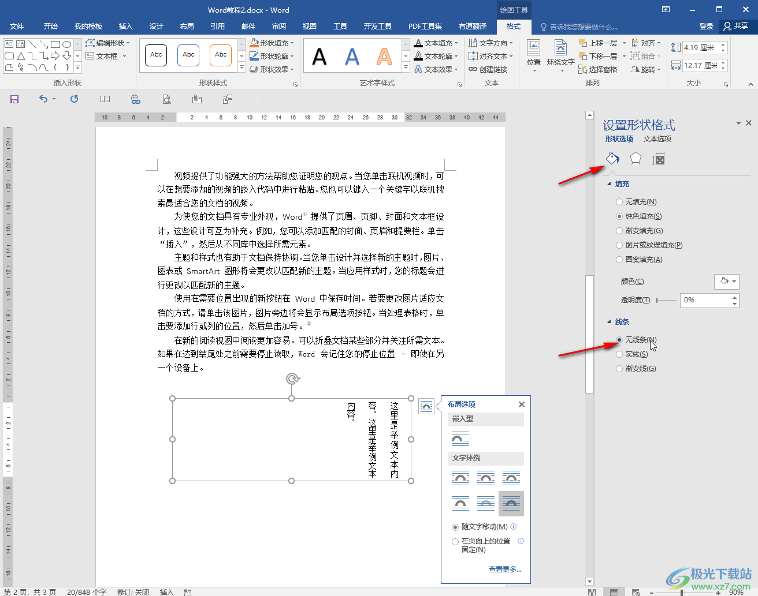Open the Edit Shape dropdown
The image size is (758, 596).
108,43
